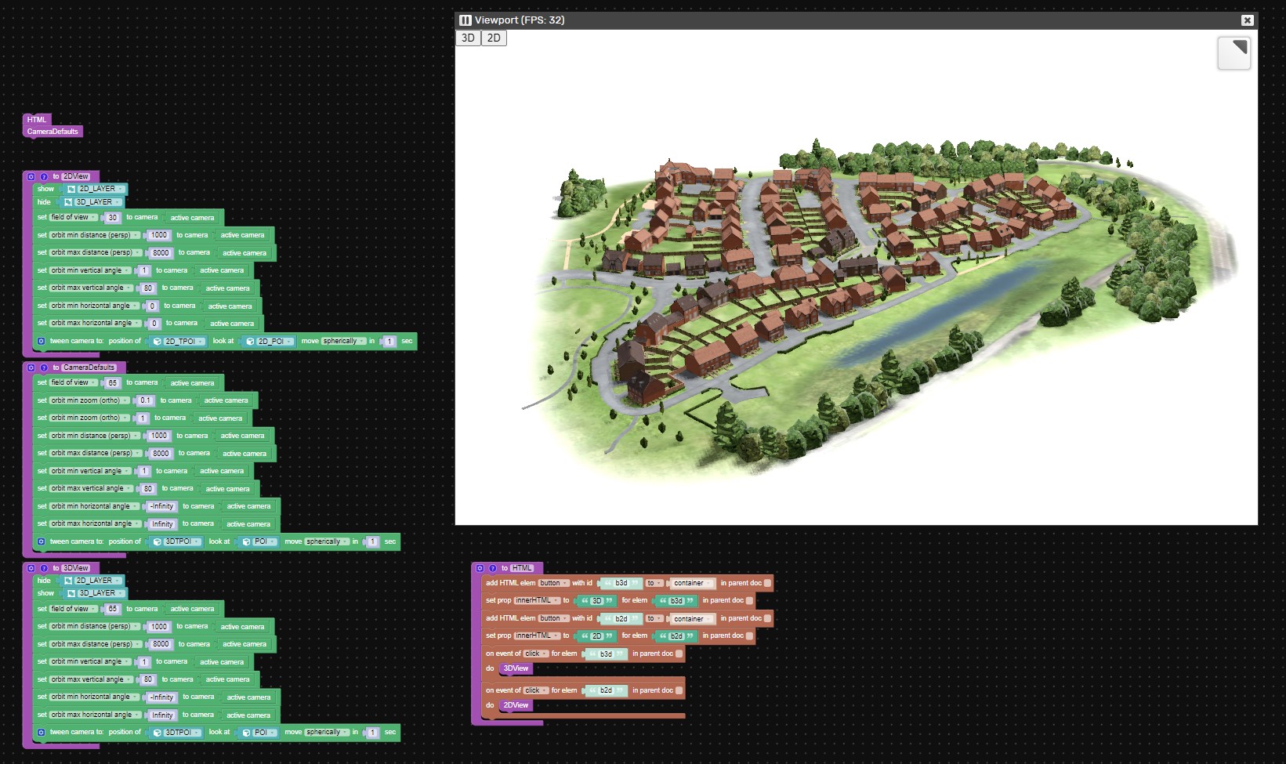1286x764 pixels.
Task: Click cube icon next to 2D_TPOI
Action: [158, 342]
